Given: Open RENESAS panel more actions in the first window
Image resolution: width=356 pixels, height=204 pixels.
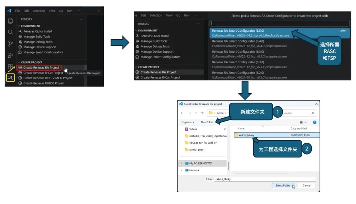Looking at the screenshot, I should (x=81, y=19).
